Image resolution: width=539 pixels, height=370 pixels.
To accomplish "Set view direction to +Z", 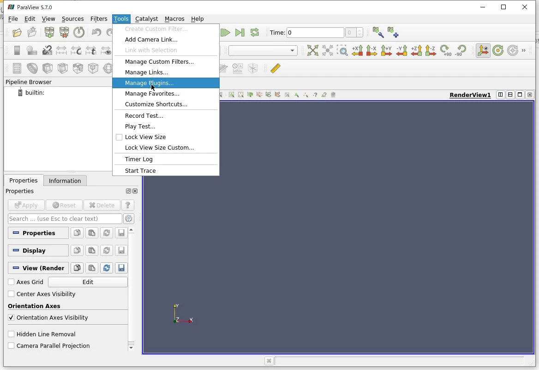I will tap(416, 51).
